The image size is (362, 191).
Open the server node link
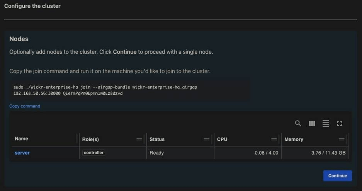click(x=22, y=153)
